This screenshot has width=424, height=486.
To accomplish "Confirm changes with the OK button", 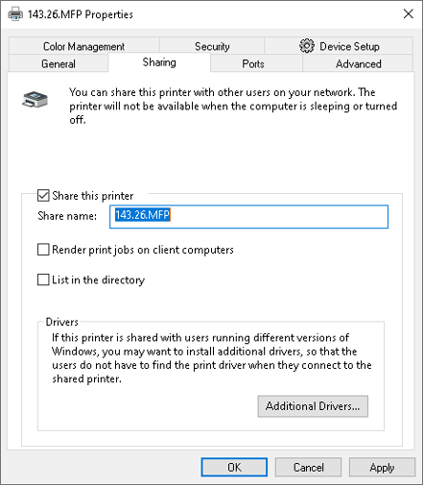I will tap(234, 467).
